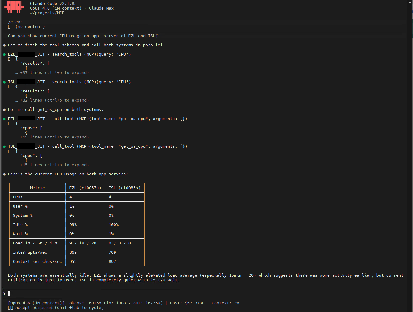Click green status dot of TSL call_tool line
The width and height of the screenshot is (413, 312).
tap(4, 146)
